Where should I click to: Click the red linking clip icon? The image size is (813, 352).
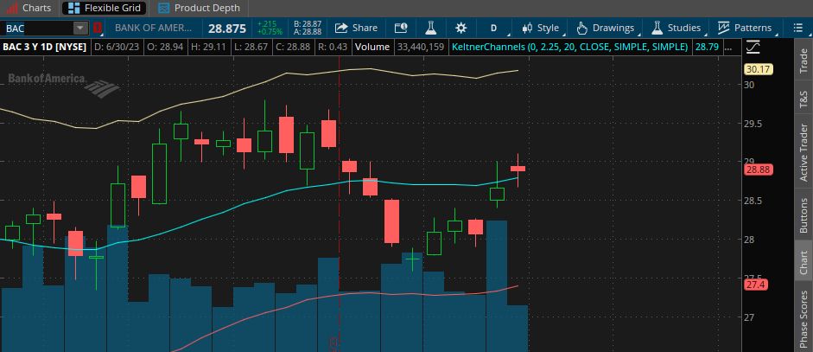[97, 29]
